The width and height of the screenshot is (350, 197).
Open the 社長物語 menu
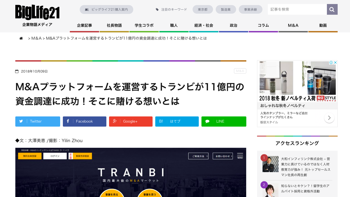click(114, 26)
